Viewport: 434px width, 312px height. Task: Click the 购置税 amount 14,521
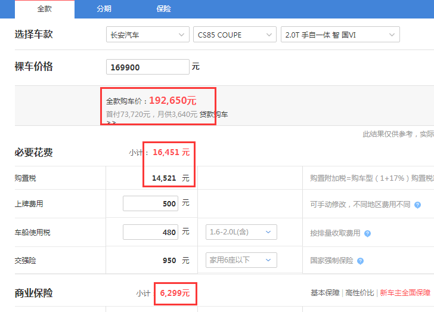click(164, 178)
